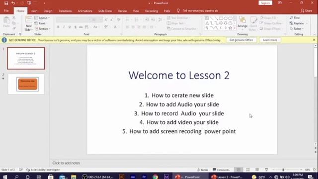Open the Review tab
This screenshot has width=318, height=179.
(123, 11)
